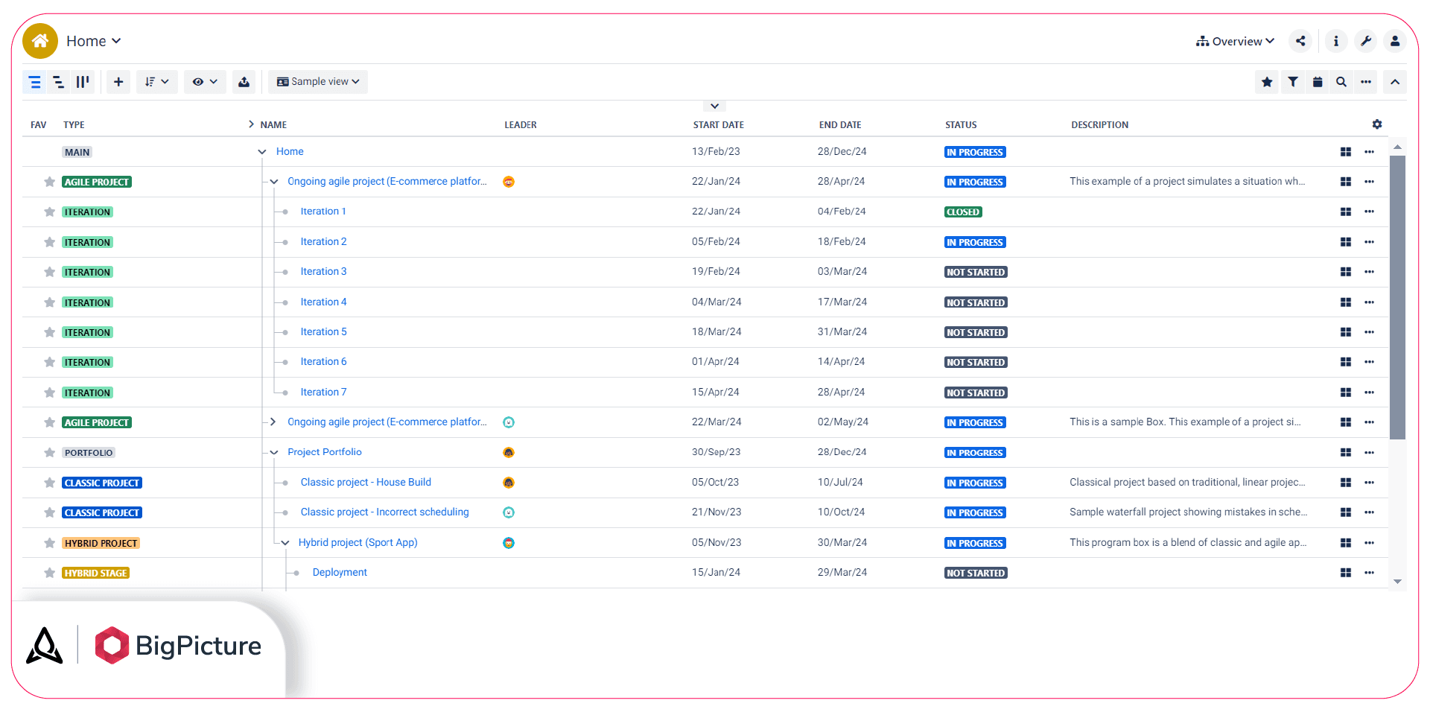The width and height of the screenshot is (1430, 715).
Task: Open Classic project - Incorrect scheduling link
Action: [x=384, y=512]
